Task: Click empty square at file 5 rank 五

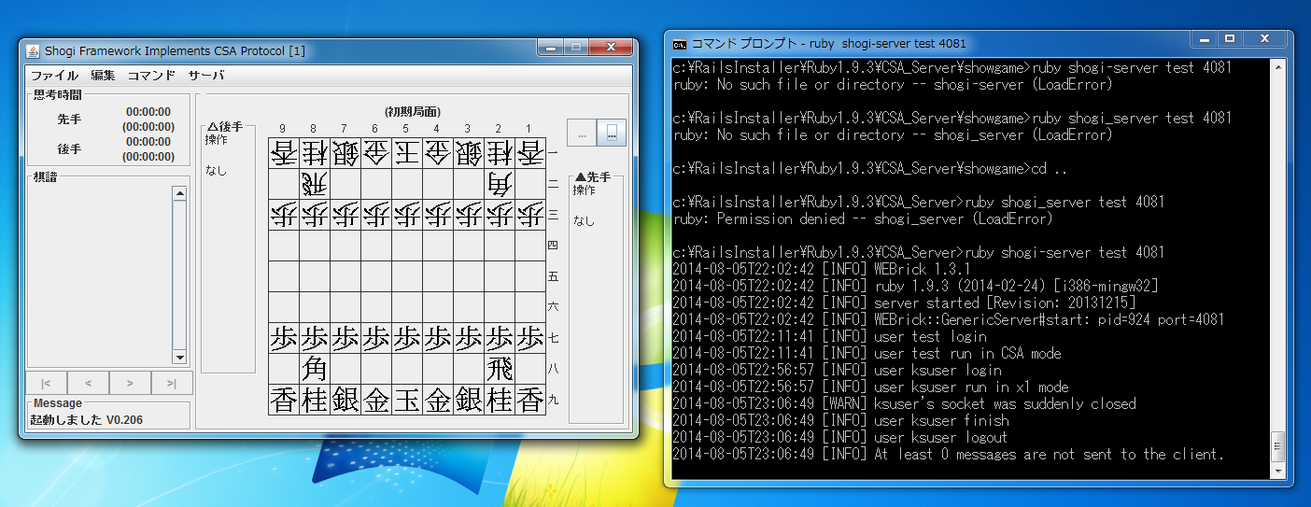Action: tap(407, 275)
